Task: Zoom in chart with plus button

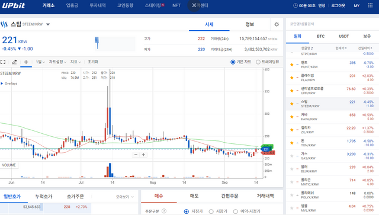Action: (143, 155)
